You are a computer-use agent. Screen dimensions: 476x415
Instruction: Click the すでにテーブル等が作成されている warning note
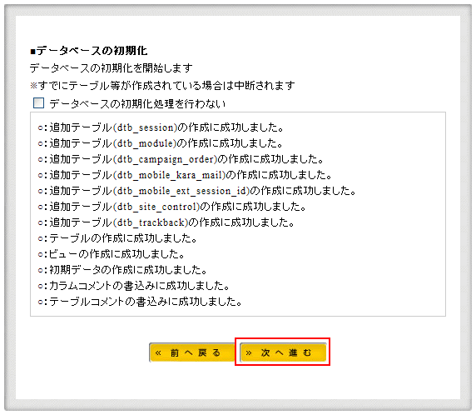coord(162,86)
